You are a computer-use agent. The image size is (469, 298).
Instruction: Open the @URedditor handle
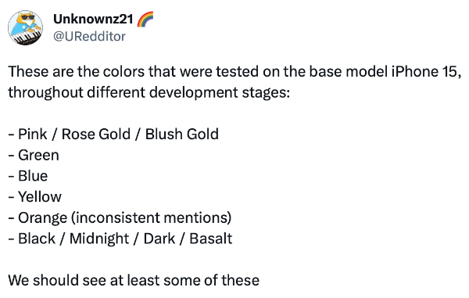click(x=89, y=36)
